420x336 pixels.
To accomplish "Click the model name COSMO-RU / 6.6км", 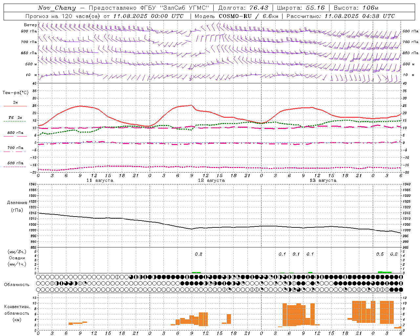I will [x=248, y=16].
